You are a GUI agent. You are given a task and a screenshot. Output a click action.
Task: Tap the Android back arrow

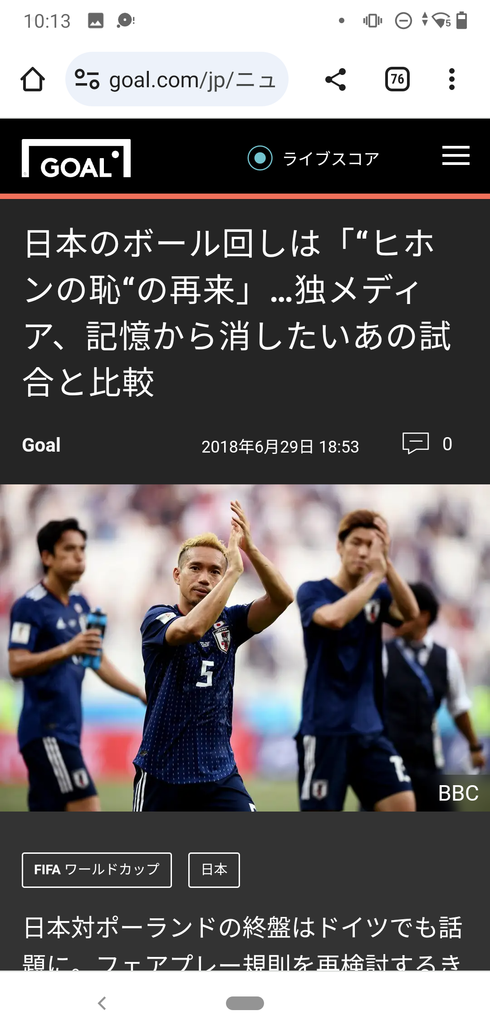[102, 1003]
